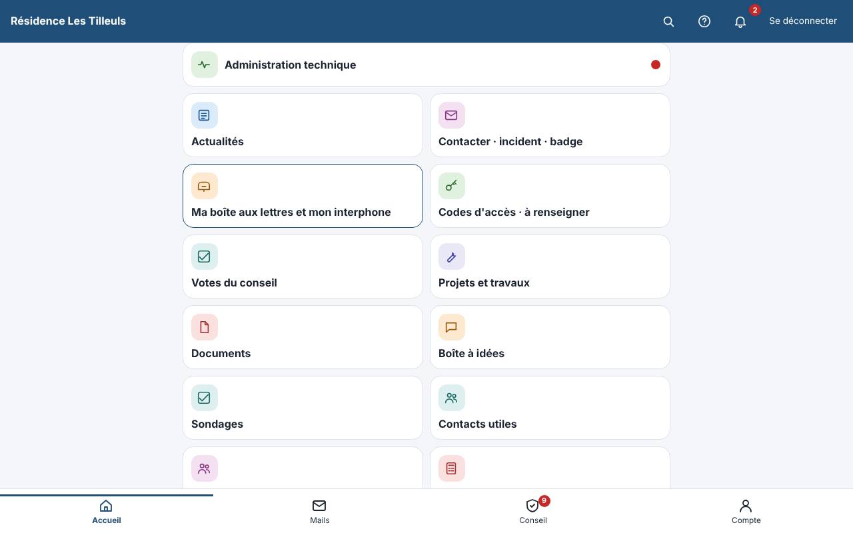Click the Se déconnecter link
Screen dimensions: 853x533
tap(803, 21)
